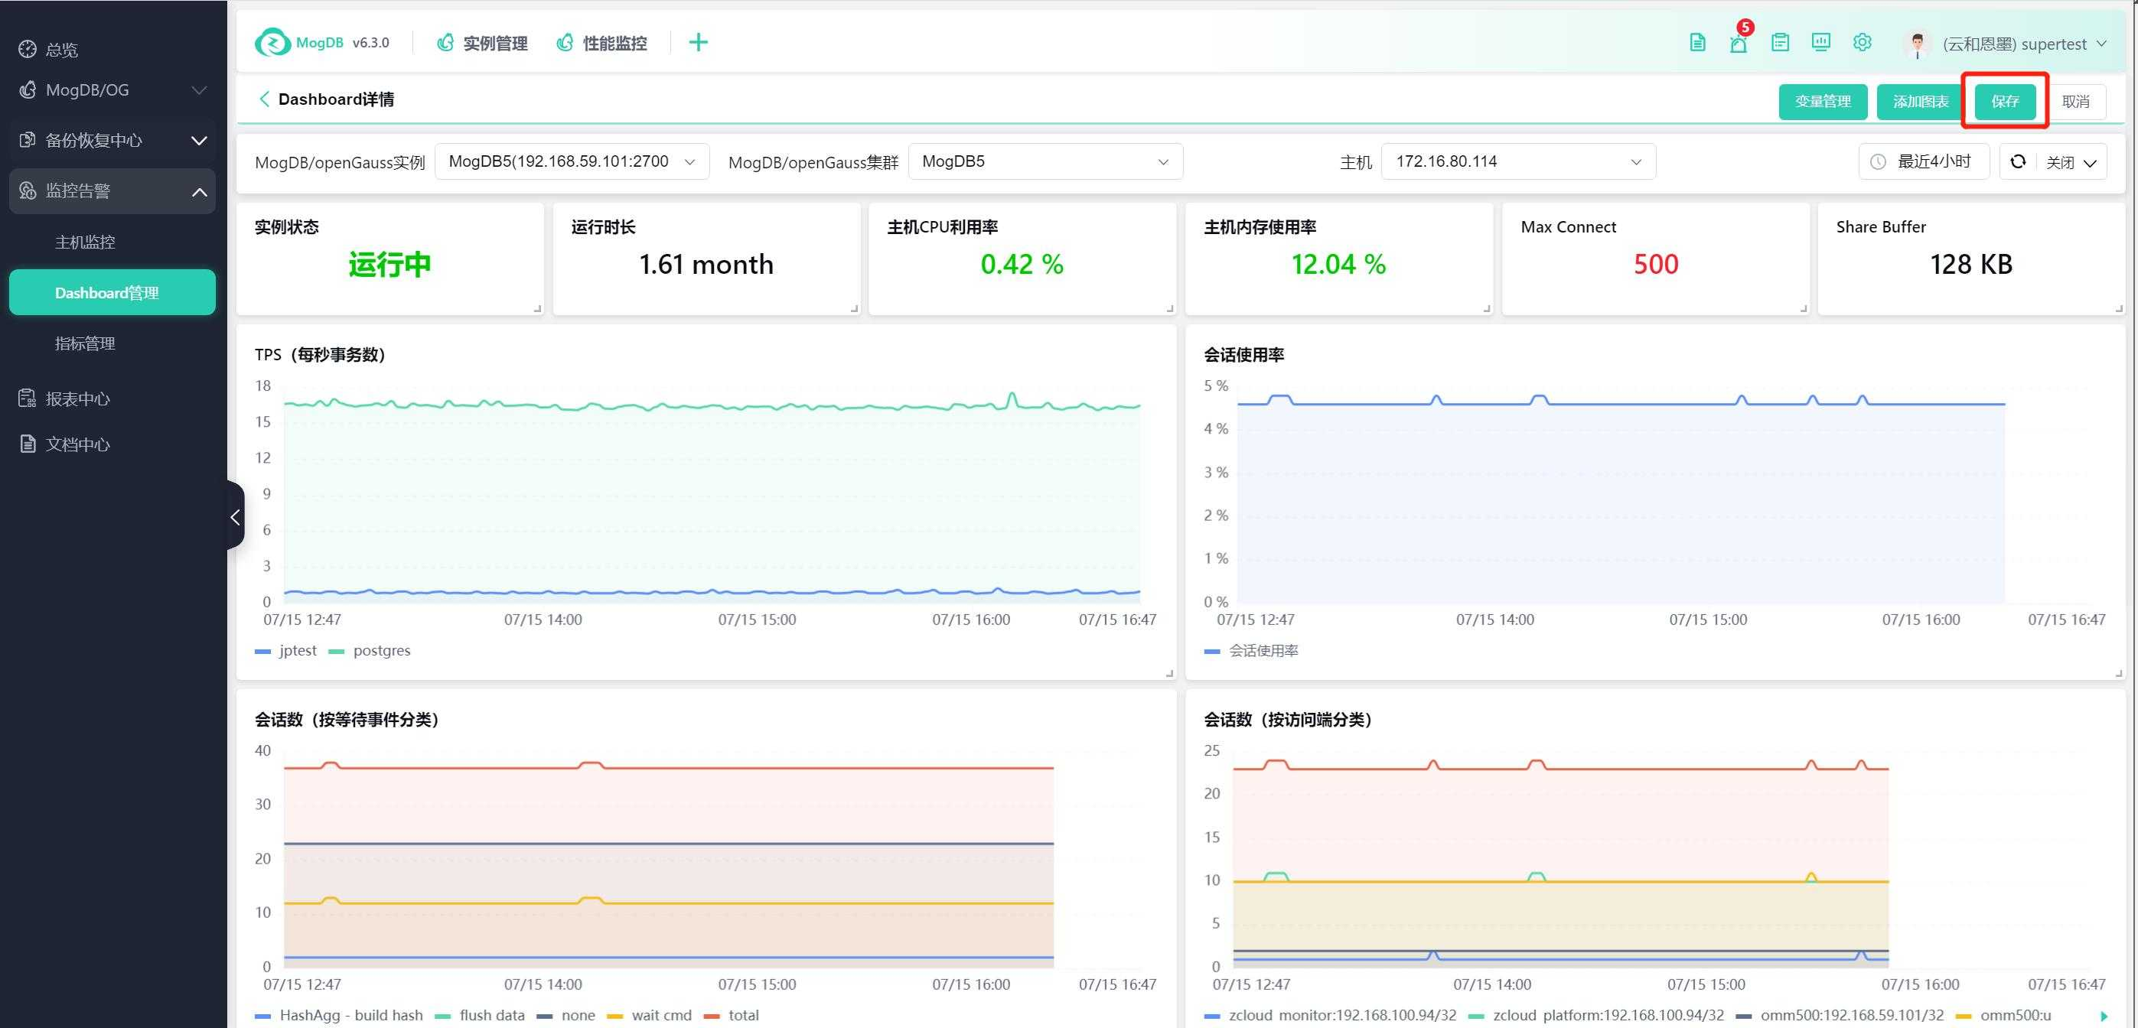The height and width of the screenshot is (1028, 2138).
Task: Open alert bell with 5 notifications
Action: click(1738, 42)
